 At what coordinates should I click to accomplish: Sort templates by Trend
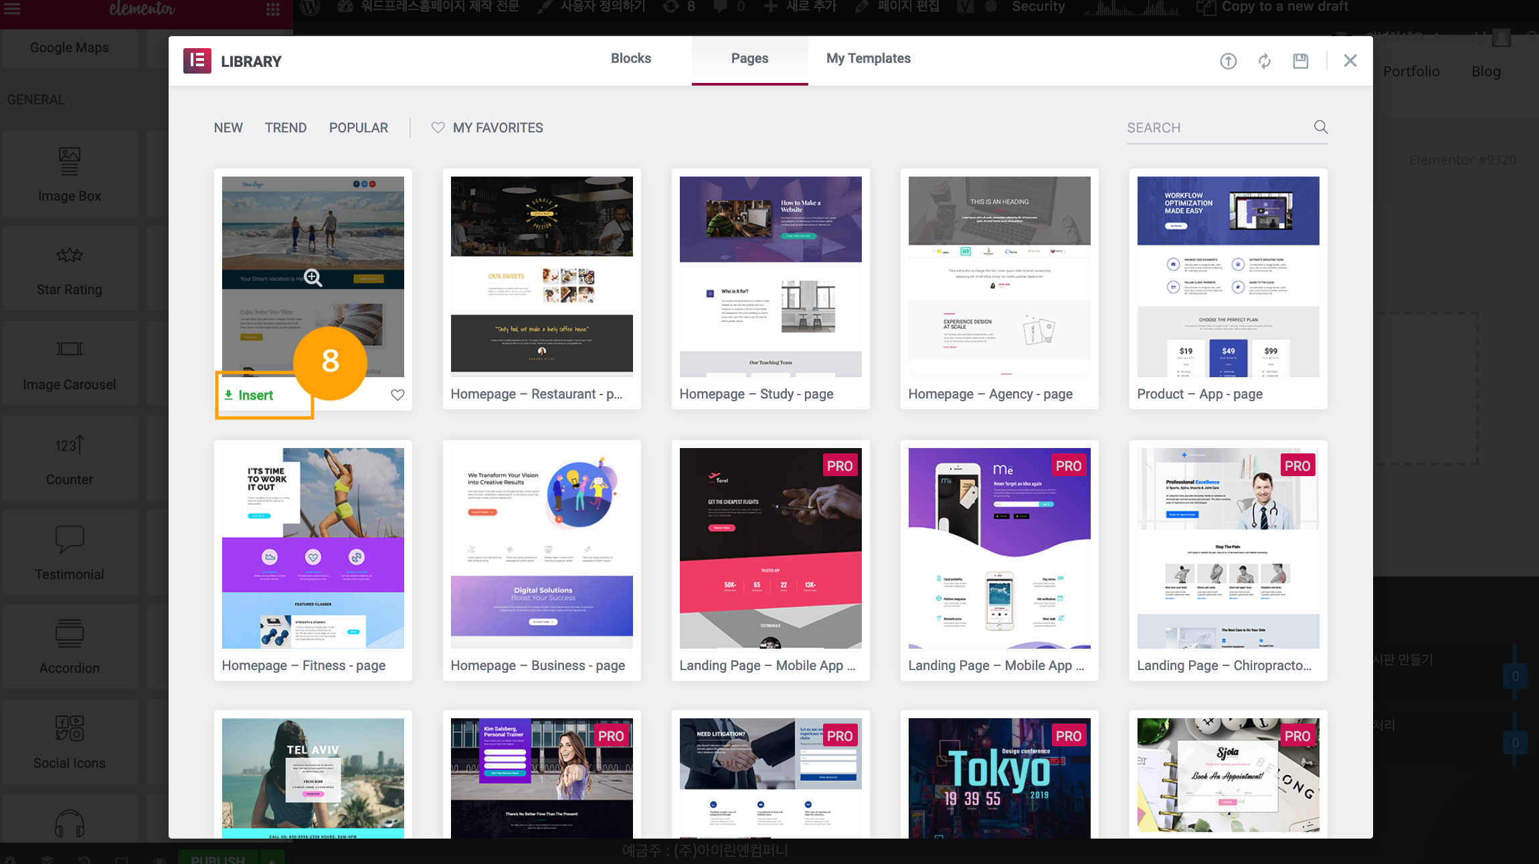(x=286, y=128)
